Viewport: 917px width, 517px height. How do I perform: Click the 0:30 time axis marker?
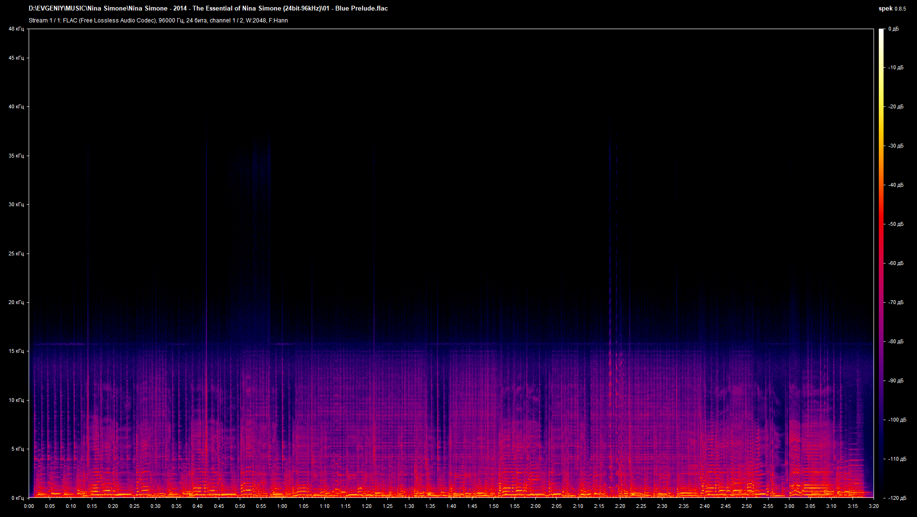click(155, 506)
